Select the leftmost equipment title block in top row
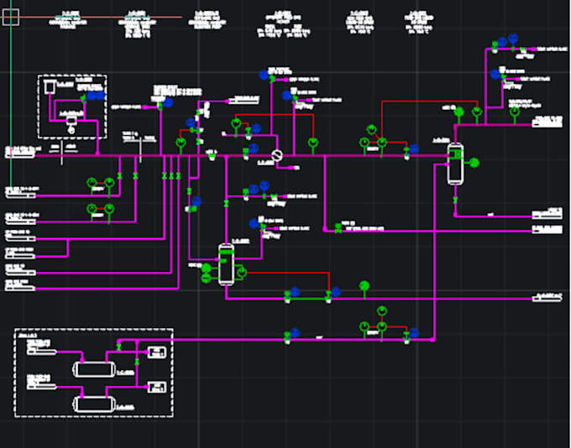The image size is (571, 448). [68, 20]
